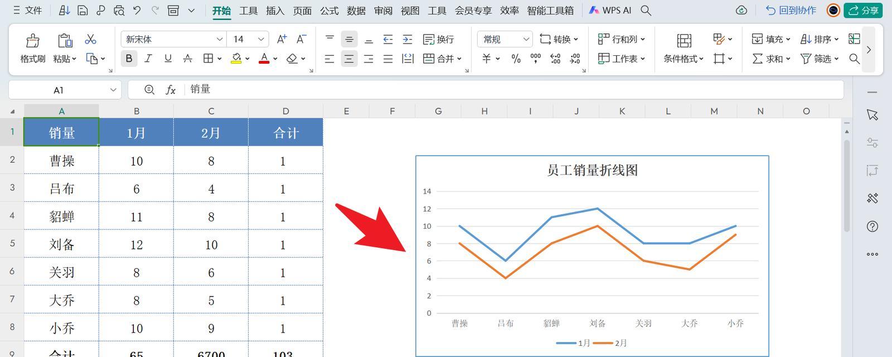Click the Format Painter (格式刷) icon

click(x=33, y=40)
